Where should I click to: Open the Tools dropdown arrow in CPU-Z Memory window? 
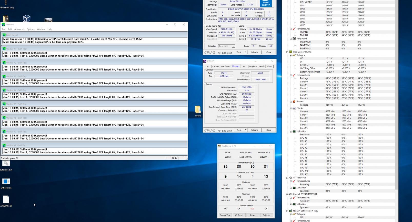click(x=246, y=130)
